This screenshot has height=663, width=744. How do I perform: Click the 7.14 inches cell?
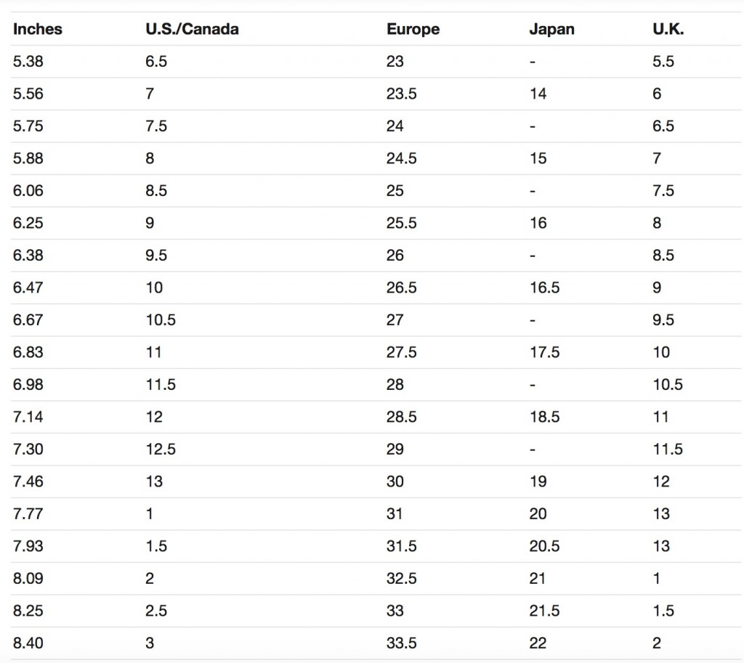(x=28, y=417)
